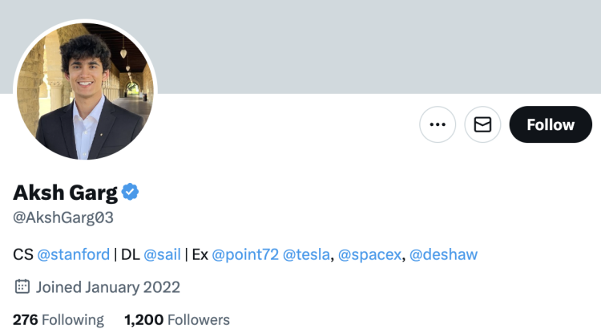Visit the @point72 profile link

245,254
